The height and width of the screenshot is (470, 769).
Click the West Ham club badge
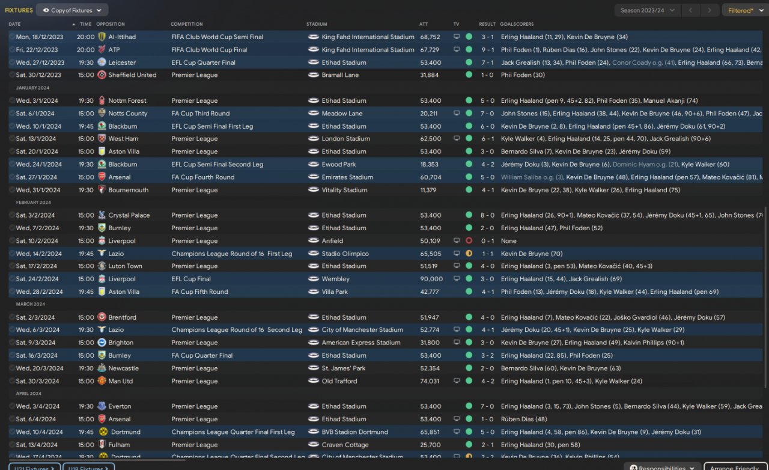pyautogui.click(x=102, y=139)
